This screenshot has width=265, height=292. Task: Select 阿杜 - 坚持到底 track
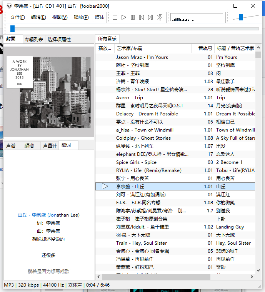click(x=175, y=65)
